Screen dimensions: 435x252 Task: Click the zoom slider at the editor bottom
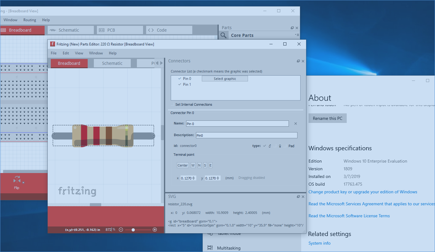pyautogui.click(x=133, y=230)
